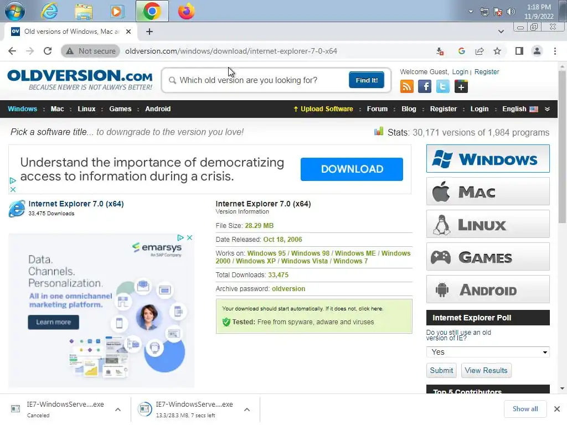Open Windows Explorer folder on taskbar
This screenshot has height=425, width=567.
[x=84, y=11]
